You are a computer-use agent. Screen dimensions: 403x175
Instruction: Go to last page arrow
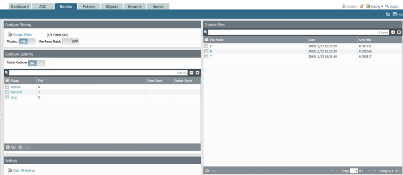pos(375,171)
